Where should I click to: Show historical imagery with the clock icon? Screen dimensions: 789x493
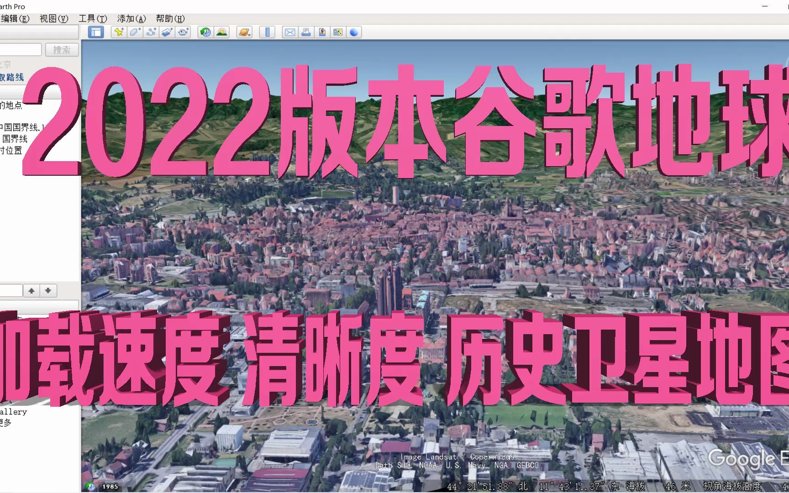[x=205, y=32]
